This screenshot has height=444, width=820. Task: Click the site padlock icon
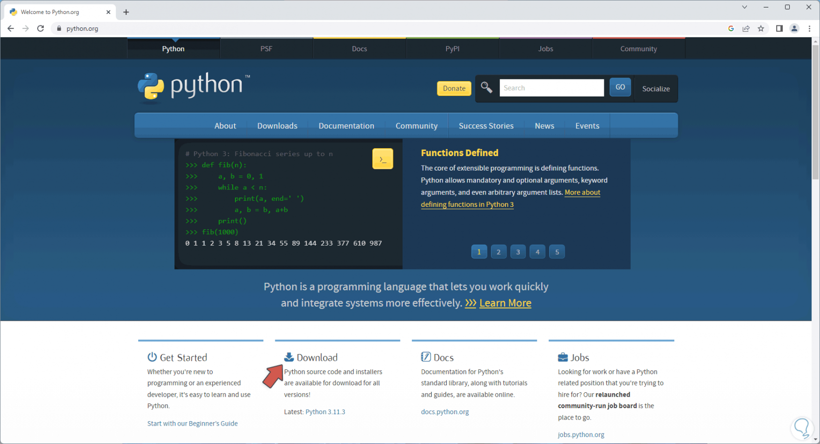59,28
